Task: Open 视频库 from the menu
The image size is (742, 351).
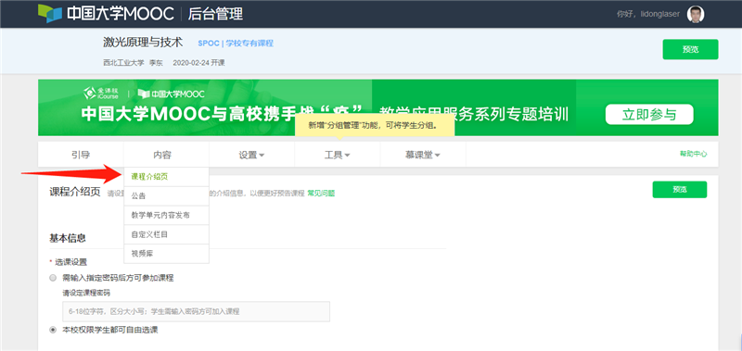Action: pyautogui.click(x=166, y=254)
